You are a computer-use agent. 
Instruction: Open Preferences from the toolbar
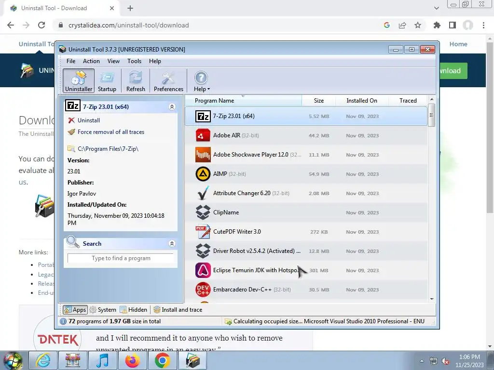tap(168, 81)
